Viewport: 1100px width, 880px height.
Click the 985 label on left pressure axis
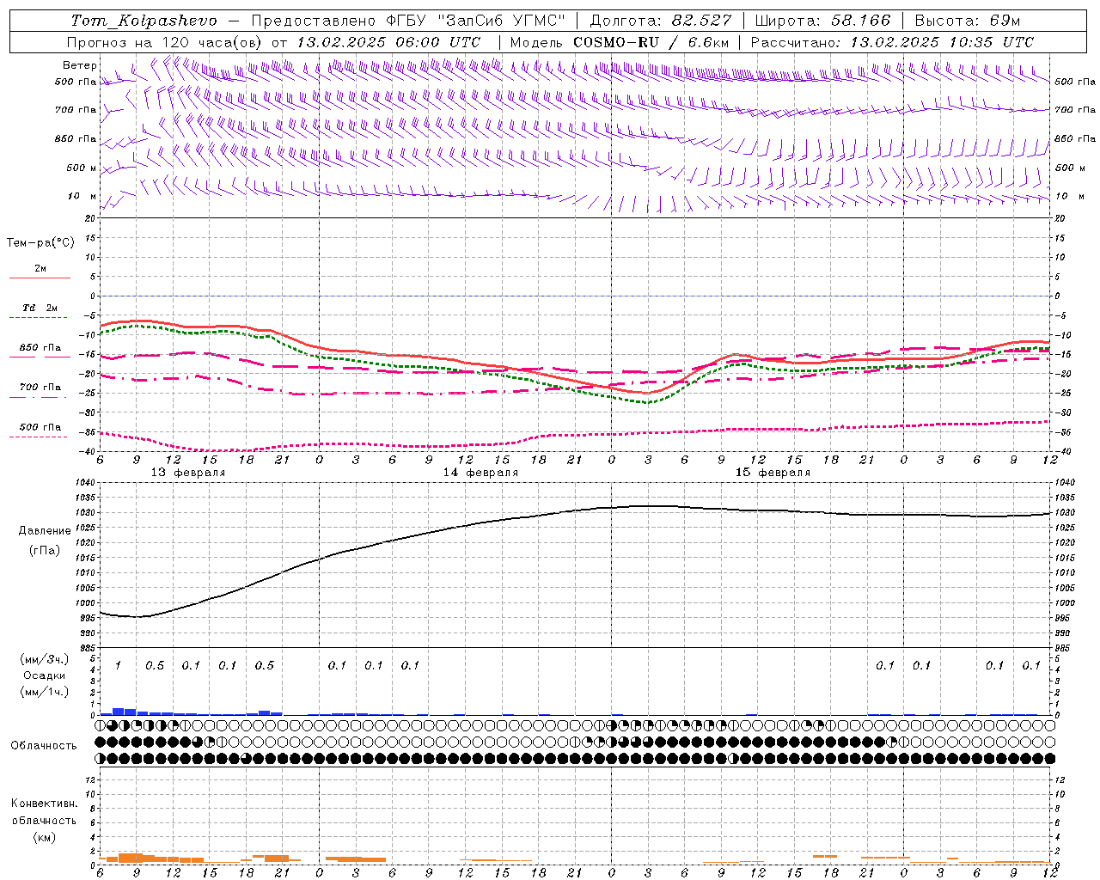(x=86, y=648)
